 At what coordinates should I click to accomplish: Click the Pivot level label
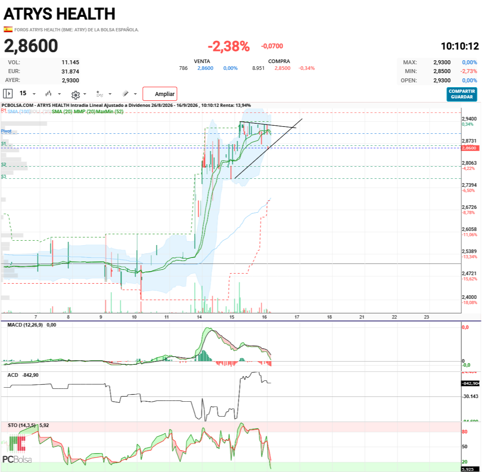pyautogui.click(x=6, y=131)
